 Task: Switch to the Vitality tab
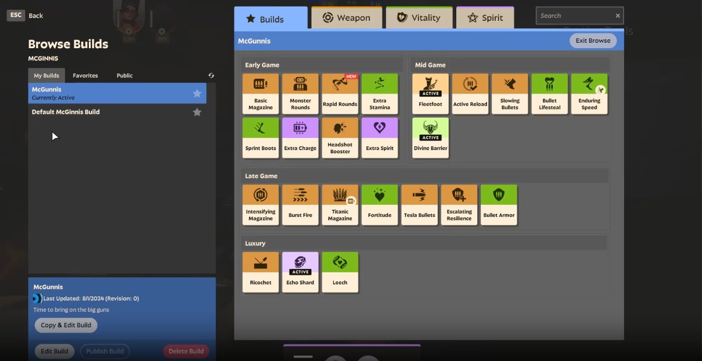tap(419, 18)
